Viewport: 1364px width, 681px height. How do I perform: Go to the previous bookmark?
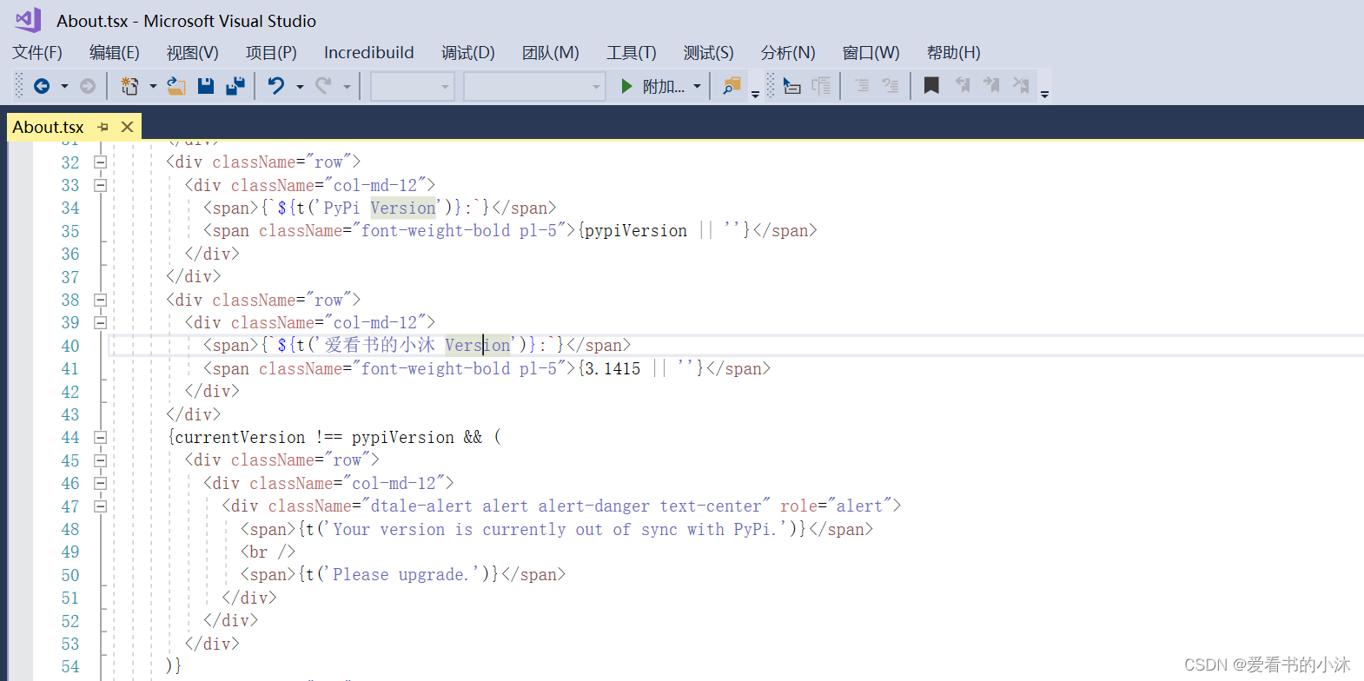(x=963, y=86)
